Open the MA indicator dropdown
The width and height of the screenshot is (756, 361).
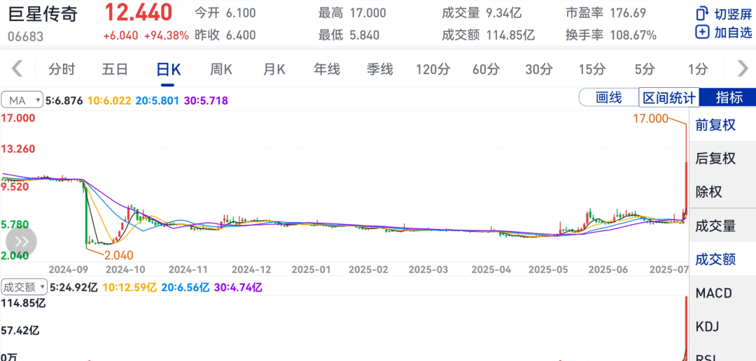pyautogui.click(x=22, y=101)
